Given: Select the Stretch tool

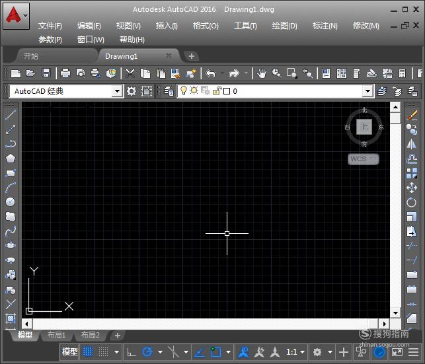Looking at the screenshot, I should (412, 231).
